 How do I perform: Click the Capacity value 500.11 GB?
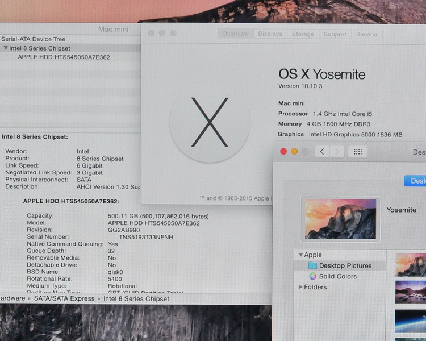coord(158,216)
